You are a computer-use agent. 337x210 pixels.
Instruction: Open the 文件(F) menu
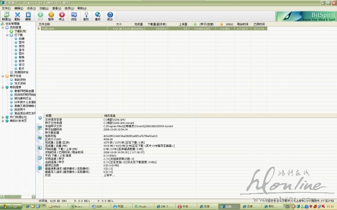pos(6,8)
